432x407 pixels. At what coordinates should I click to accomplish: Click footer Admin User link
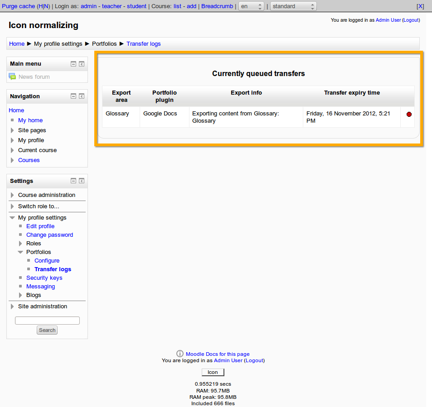click(x=228, y=360)
